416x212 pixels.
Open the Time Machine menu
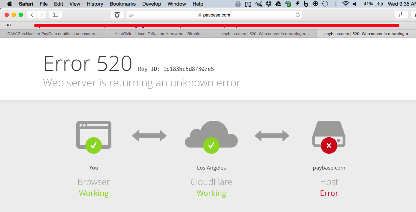tap(325, 4)
